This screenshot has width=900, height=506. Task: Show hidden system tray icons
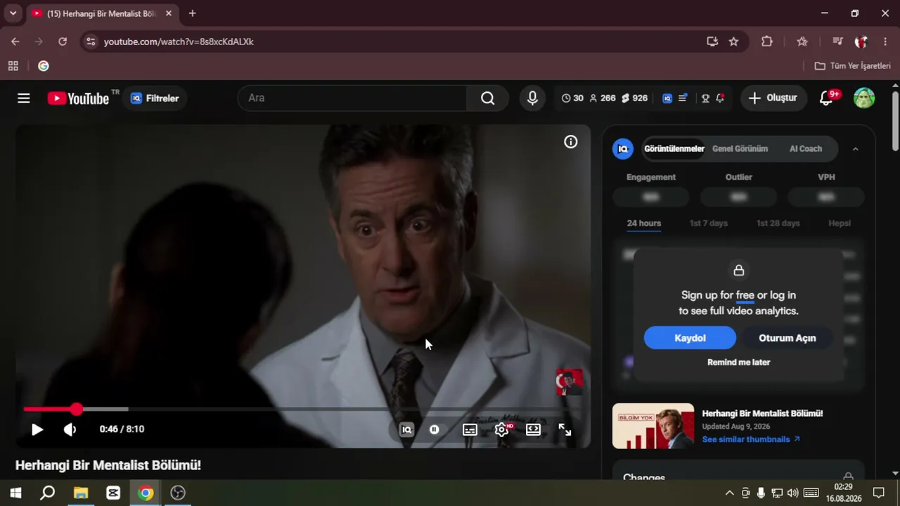click(x=729, y=493)
